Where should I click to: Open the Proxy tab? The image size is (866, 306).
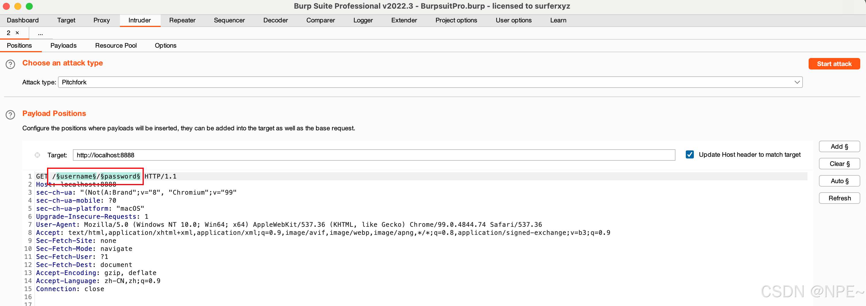click(102, 20)
